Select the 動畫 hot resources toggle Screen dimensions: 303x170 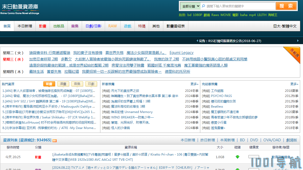tap(49, 84)
